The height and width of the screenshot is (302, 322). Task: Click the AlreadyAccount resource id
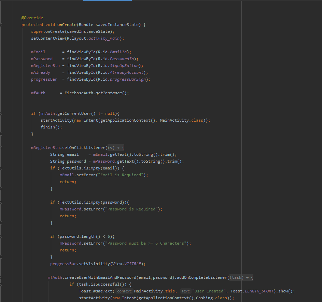(127, 72)
